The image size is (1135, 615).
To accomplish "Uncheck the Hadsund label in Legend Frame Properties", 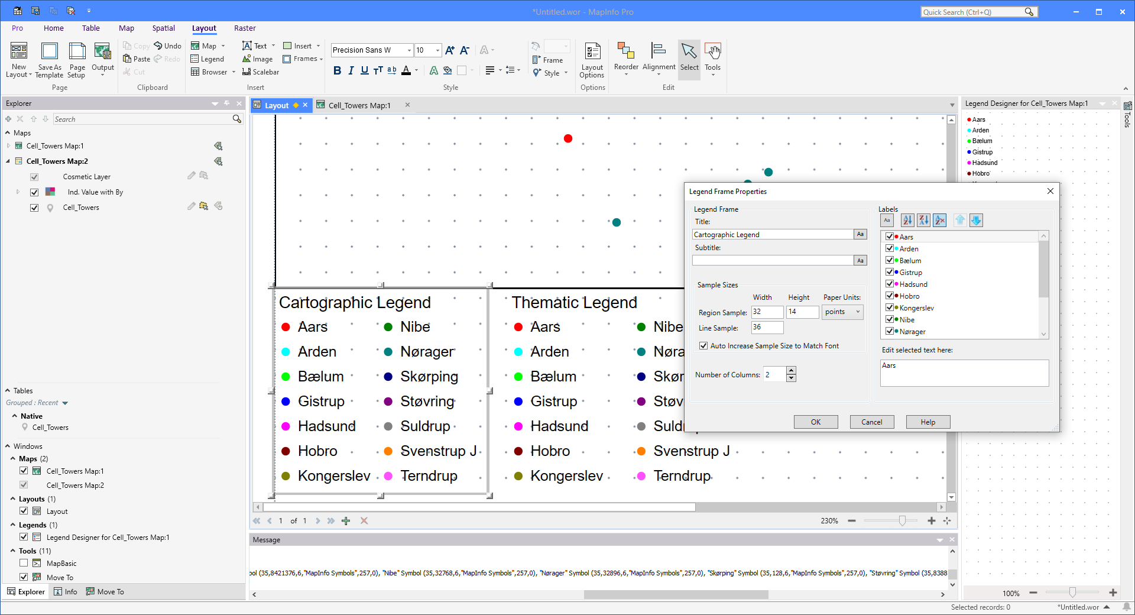I will point(890,284).
